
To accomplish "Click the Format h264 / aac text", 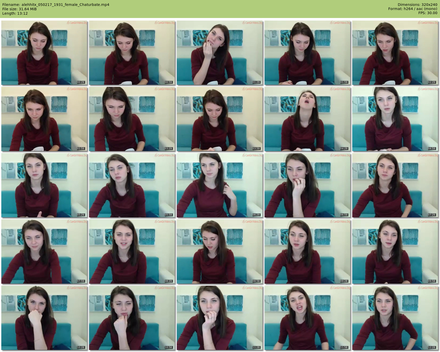I will pos(412,9).
